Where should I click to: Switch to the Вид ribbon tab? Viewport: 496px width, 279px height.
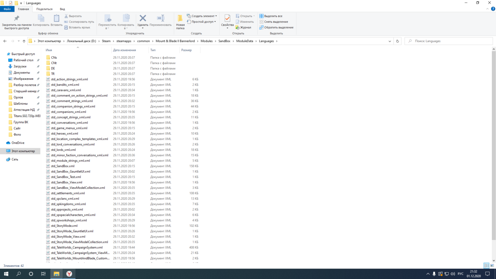point(62,9)
